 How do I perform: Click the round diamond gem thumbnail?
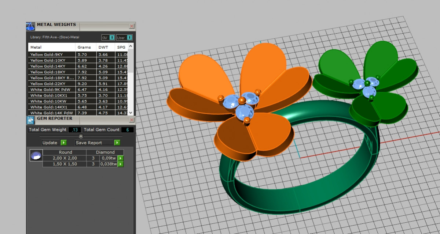pyautogui.click(x=36, y=155)
